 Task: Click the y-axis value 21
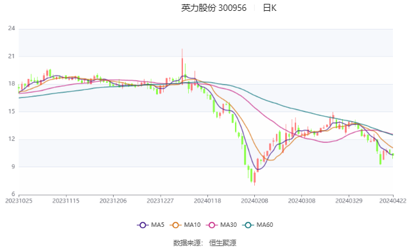pyautogui.click(x=12, y=56)
